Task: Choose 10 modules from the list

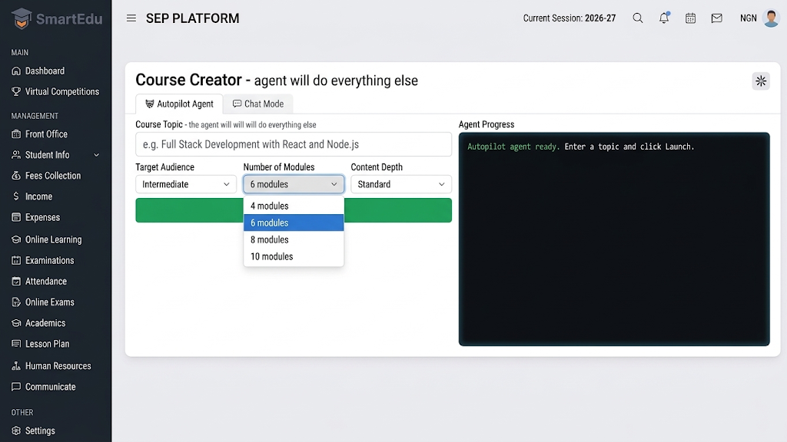Action: coord(294,256)
